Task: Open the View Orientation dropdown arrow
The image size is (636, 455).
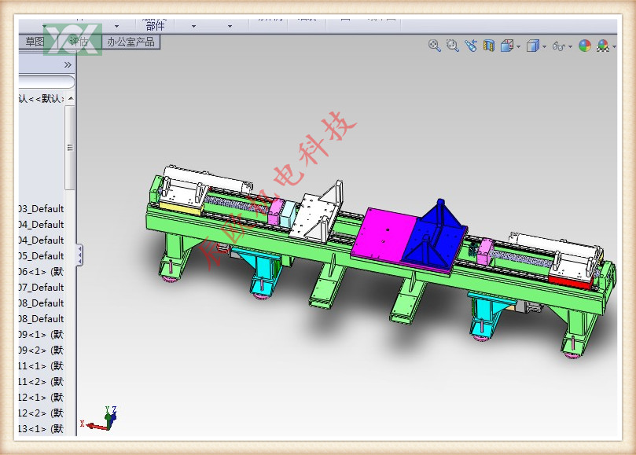Action: [518, 47]
